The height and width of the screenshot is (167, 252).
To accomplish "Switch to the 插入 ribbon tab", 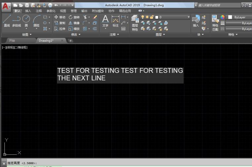I will click(28, 11).
